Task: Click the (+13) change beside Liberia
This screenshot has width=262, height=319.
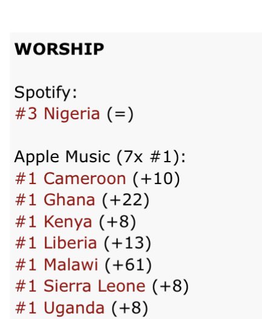Action: click(127, 243)
